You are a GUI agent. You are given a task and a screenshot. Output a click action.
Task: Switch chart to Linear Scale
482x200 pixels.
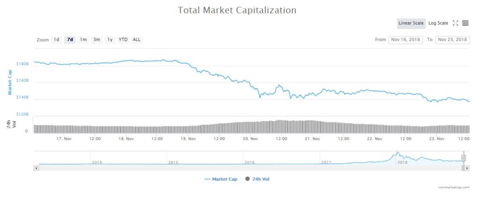coord(411,23)
